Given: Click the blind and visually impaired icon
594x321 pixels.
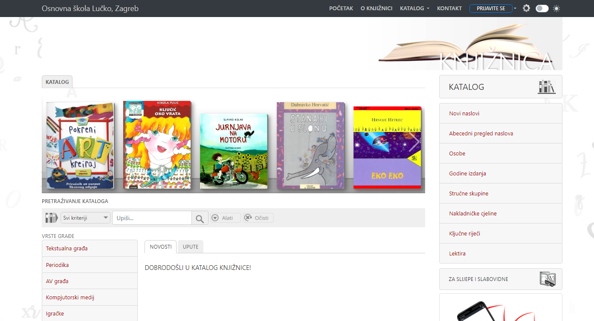Looking at the screenshot, I should [548, 279].
